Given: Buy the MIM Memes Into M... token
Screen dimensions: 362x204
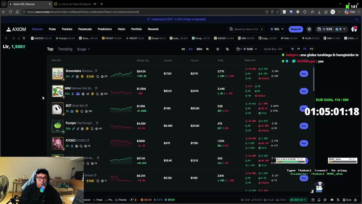Looking at the screenshot, I should [x=304, y=91].
